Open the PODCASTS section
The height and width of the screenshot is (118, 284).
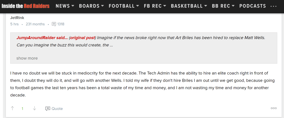[252, 6]
